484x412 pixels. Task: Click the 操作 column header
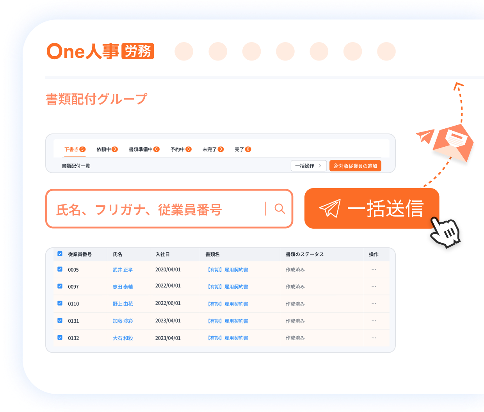point(374,254)
